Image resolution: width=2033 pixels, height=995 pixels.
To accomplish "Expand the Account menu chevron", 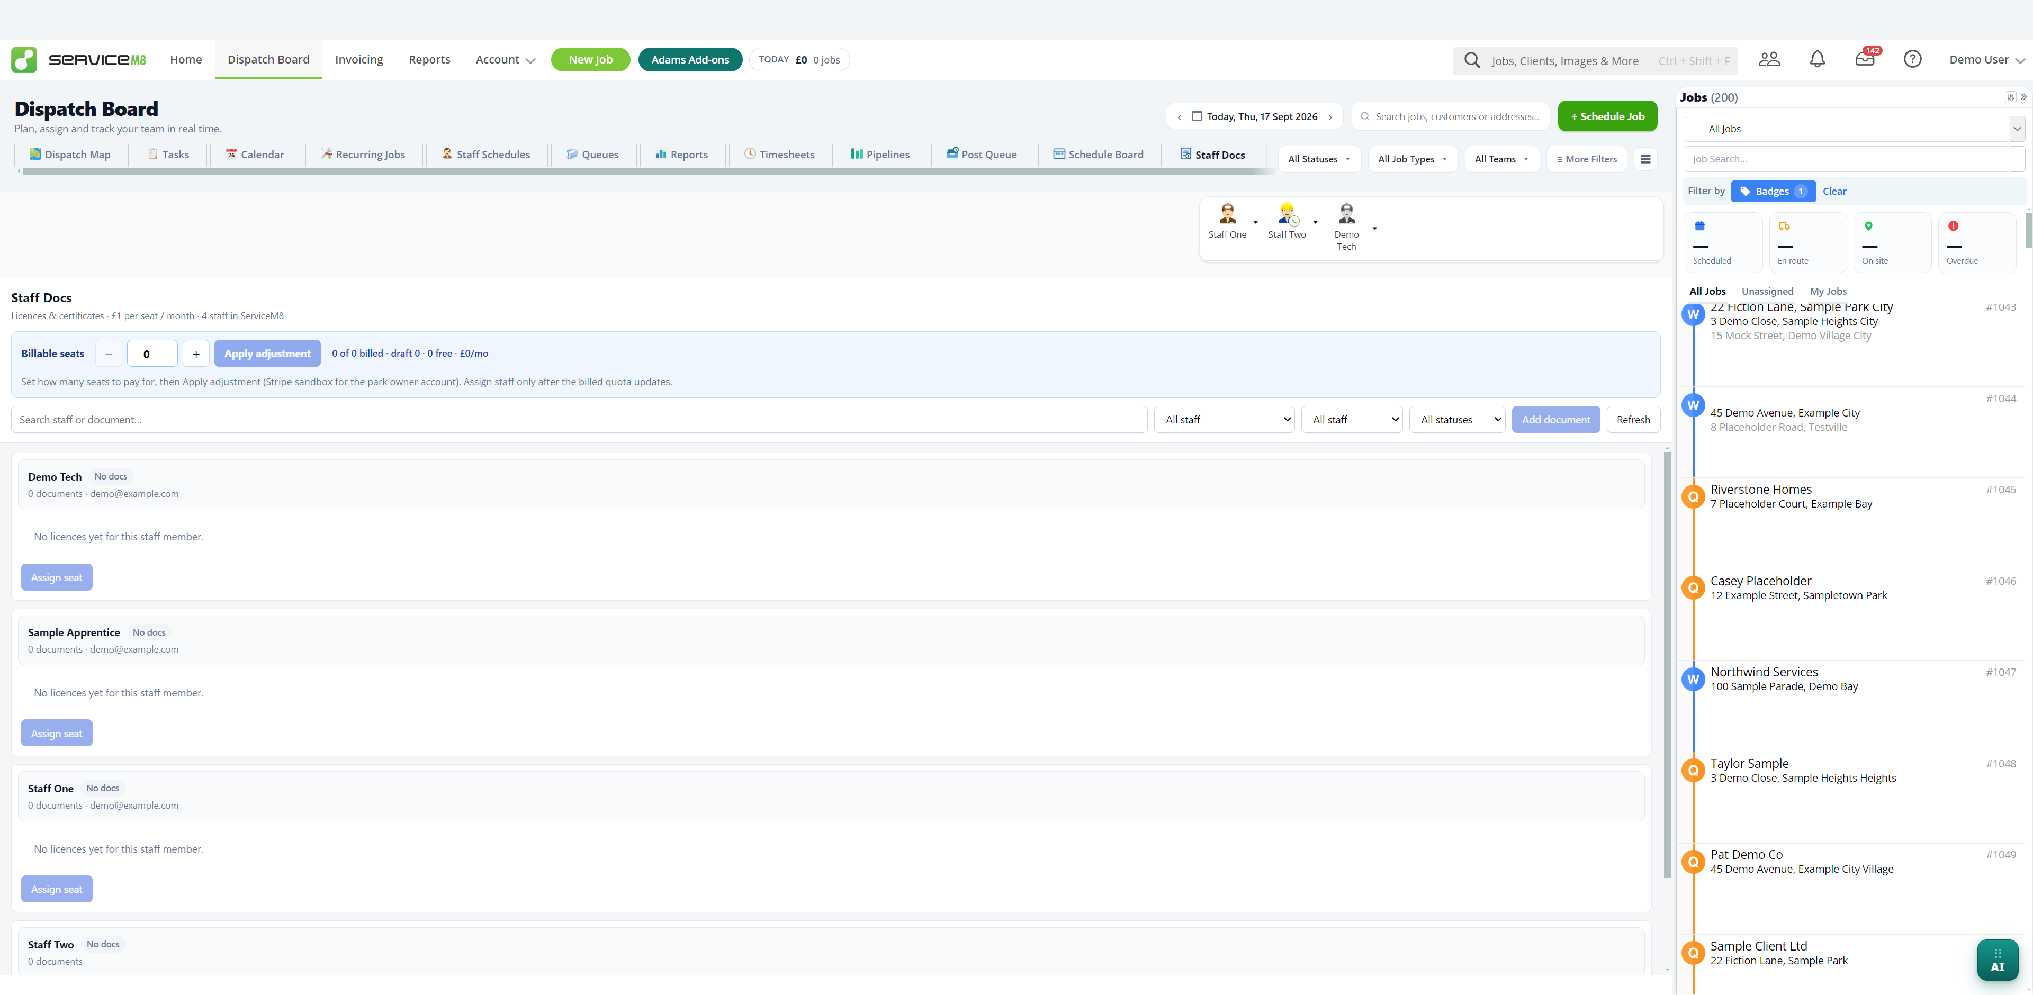I will [x=530, y=61].
